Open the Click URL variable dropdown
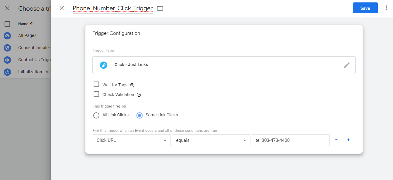This screenshot has height=180, width=393. point(132,140)
